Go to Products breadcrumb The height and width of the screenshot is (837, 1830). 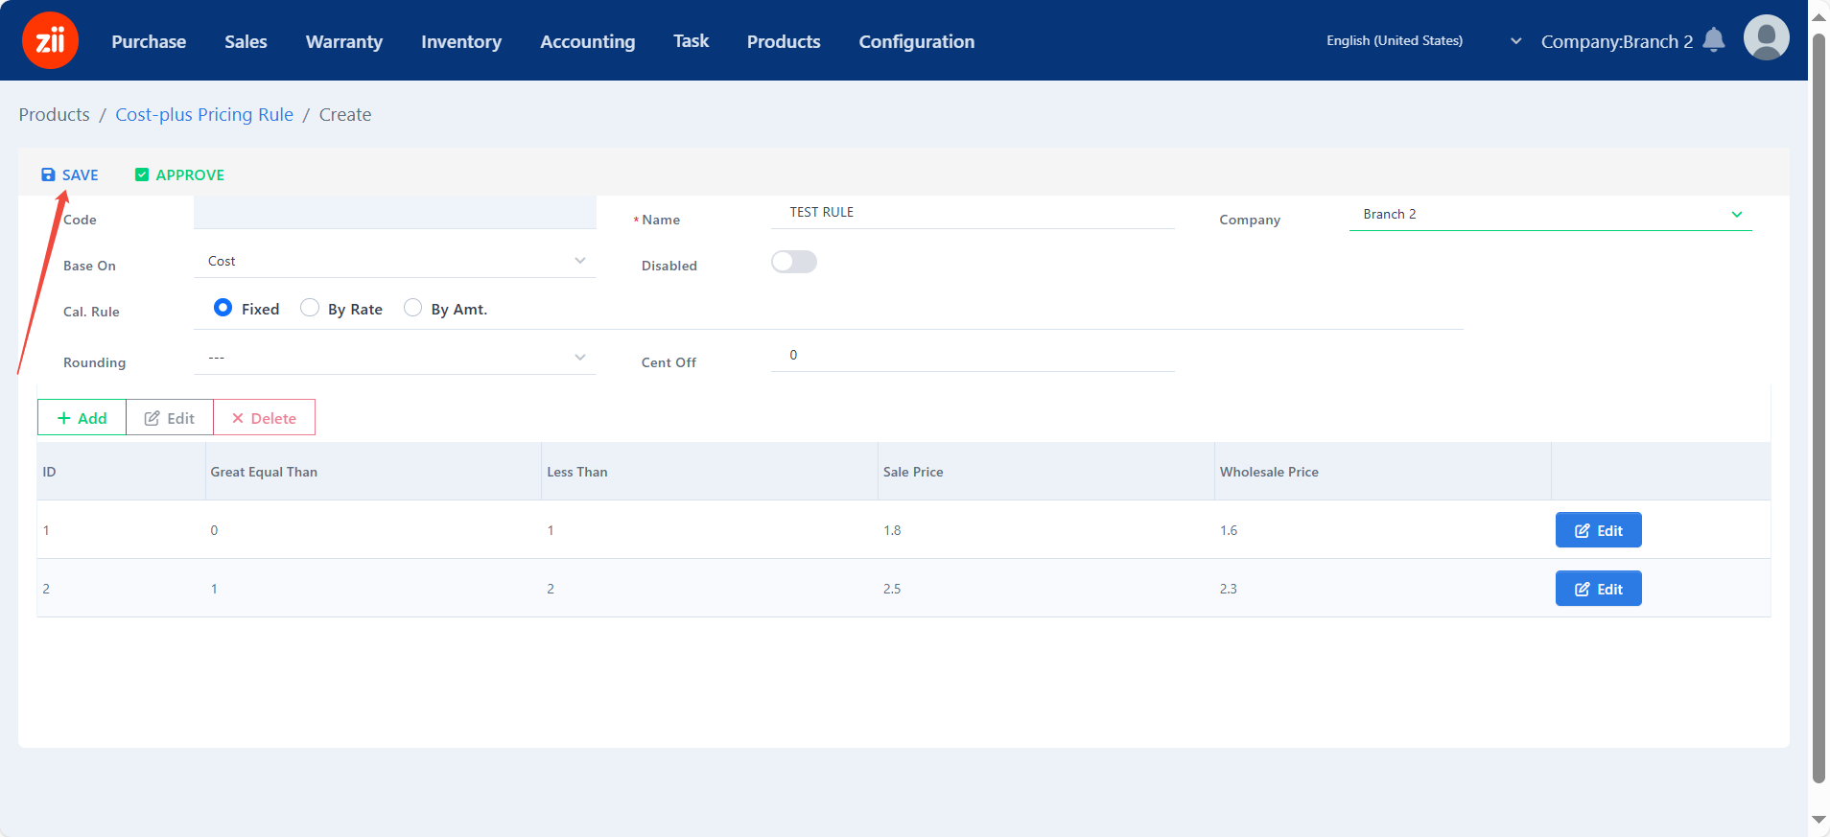click(x=54, y=114)
